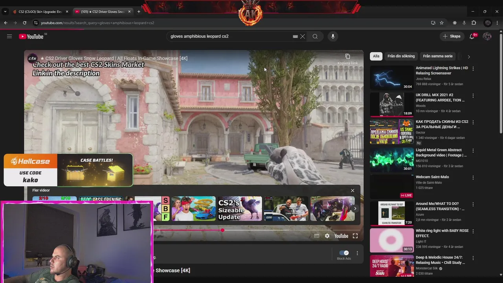Open the White ring light BABY ROSE thumbnail
This screenshot has width=503, height=283.
pyautogui.click(x=392, y=240)
